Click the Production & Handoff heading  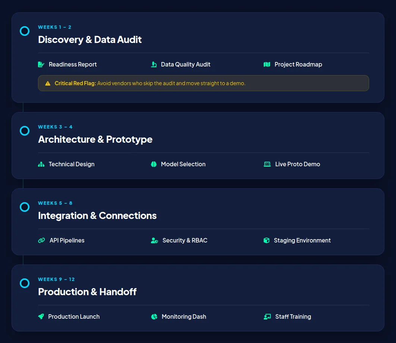click(87, 292)
